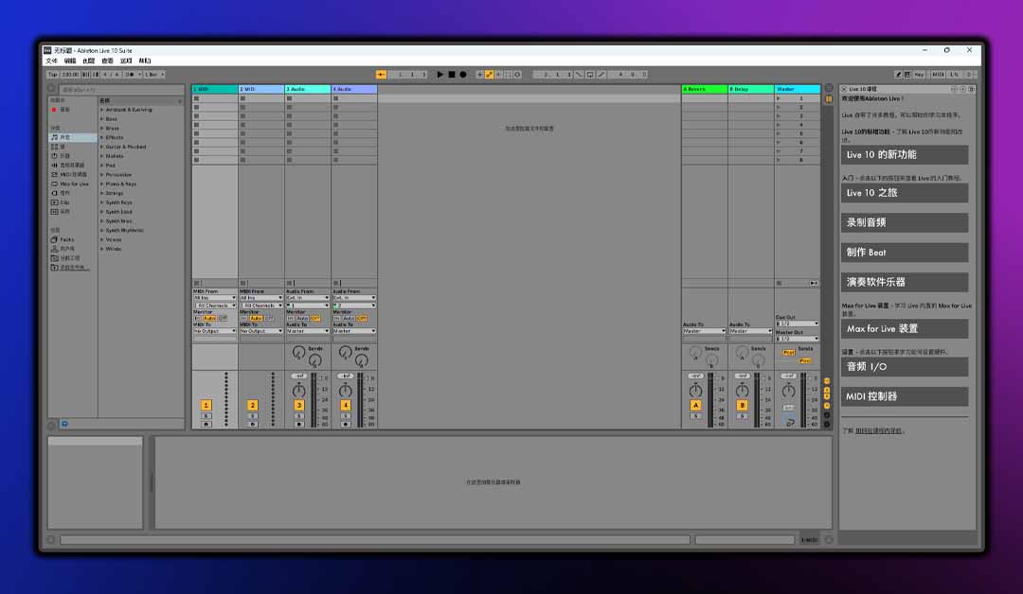Click the Stop transport button
The height and width of the screenshot is (594, 1023).
click(x=452, y=75)
